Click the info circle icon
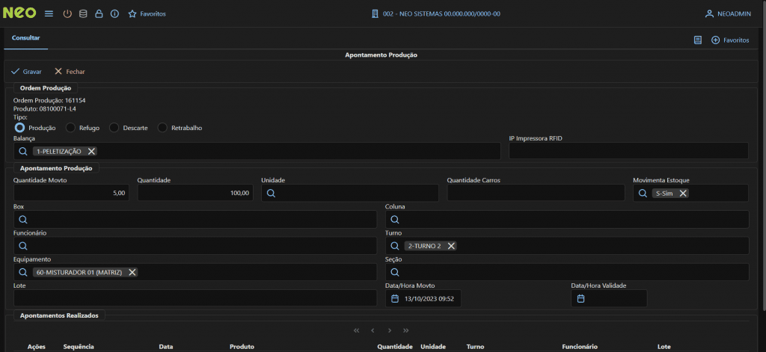This screenshot has height=352, width=766. pos(114,13)
